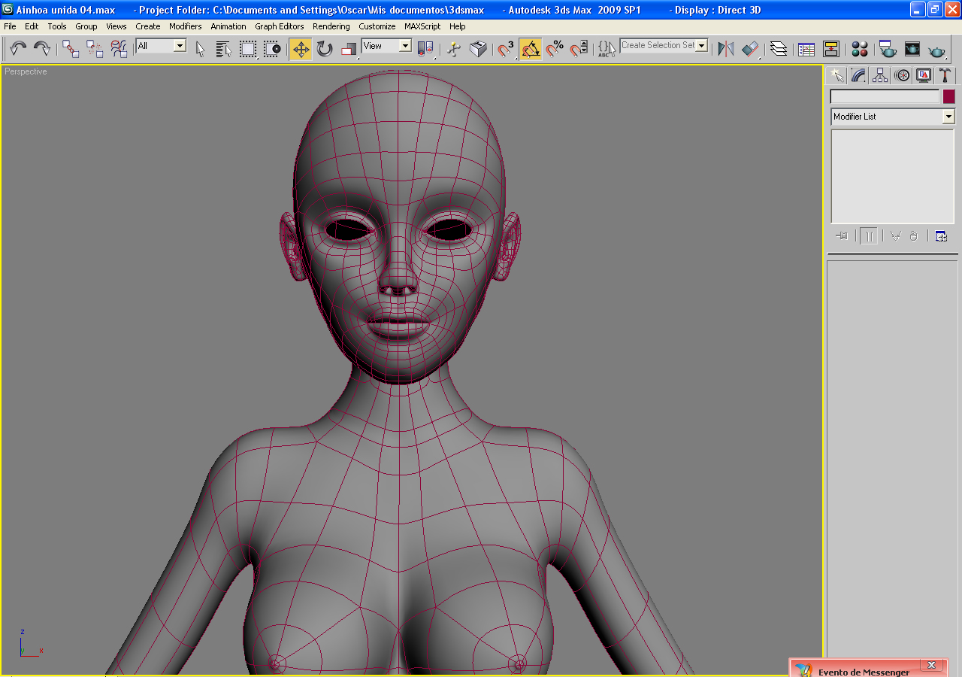Click Configure Modifier Sets icon
Image resolution: width=962 pixels, height=677 pixels.
click(x=941, y=236)
